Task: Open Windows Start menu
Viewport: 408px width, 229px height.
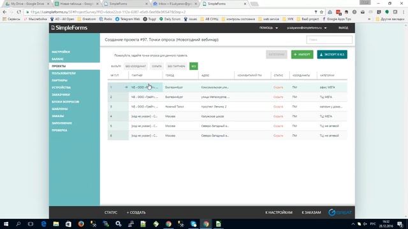Action: [6, 224]
